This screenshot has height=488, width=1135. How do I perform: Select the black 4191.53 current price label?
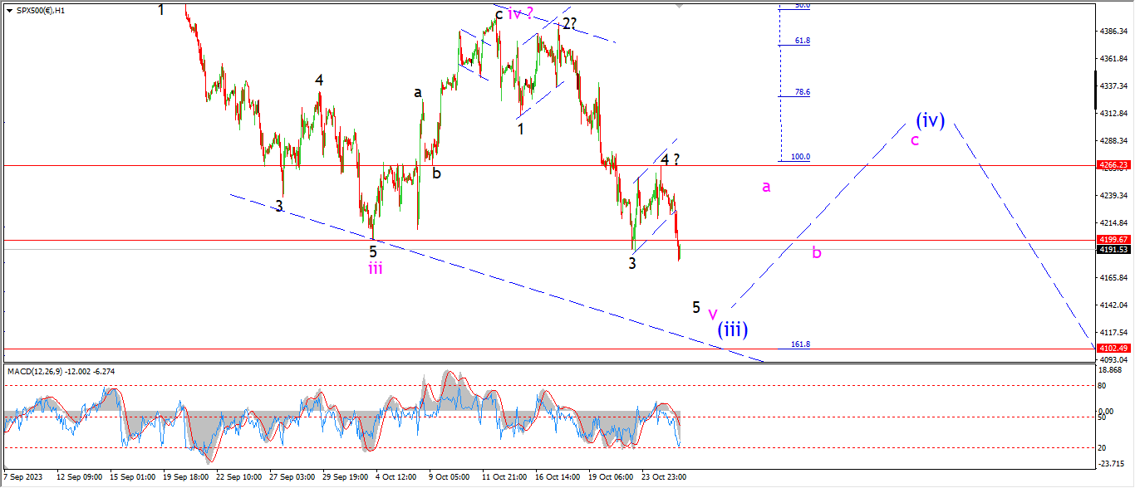(1114, 250)
